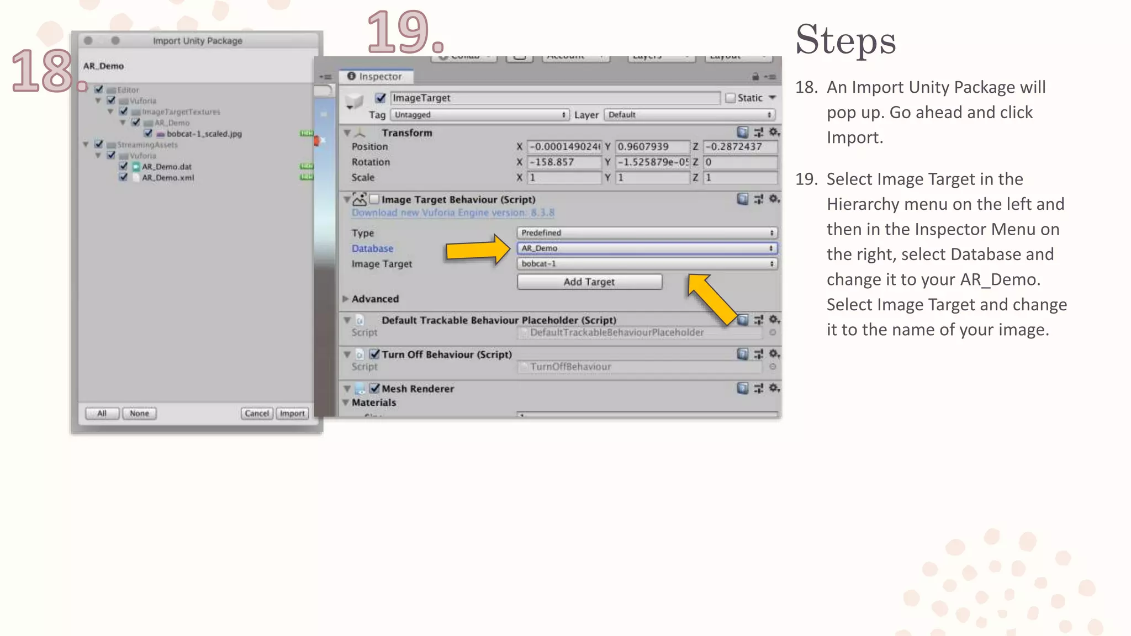The height and width of the screenshot is (636, 1131).
Task: Open the Transform component help icon
Action: pyautogui.click(x=743, y=132)
